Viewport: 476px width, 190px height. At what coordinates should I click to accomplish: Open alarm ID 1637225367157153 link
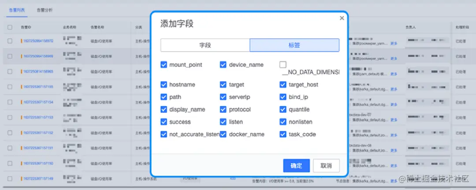pos(38,117)
